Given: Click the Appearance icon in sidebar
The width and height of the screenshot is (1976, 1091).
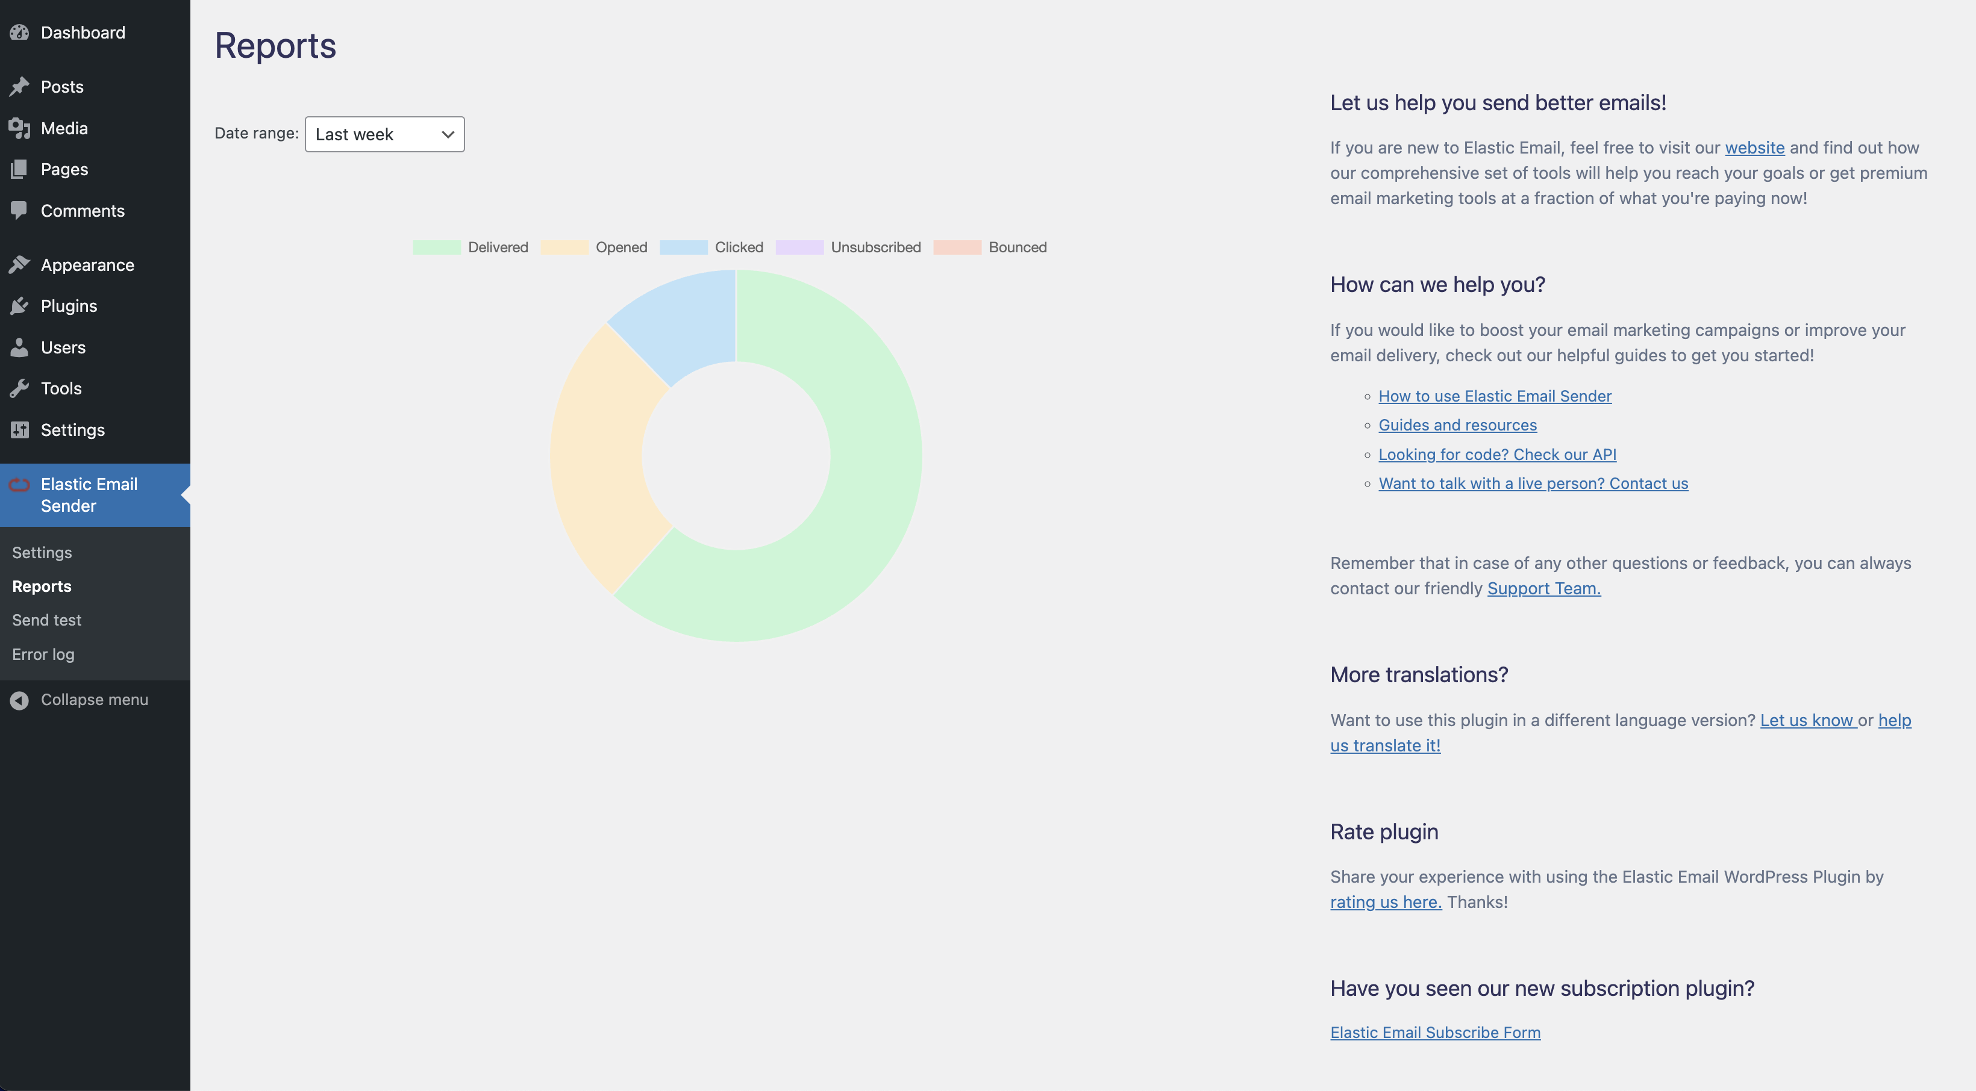Looking at the screenshot, I should point(20,266).
